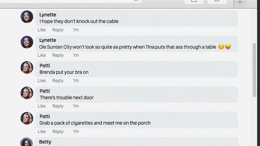The image size is (260, 146).
Task: Reply to the pack of cigarettes comment
Action: tap(58, 132)
